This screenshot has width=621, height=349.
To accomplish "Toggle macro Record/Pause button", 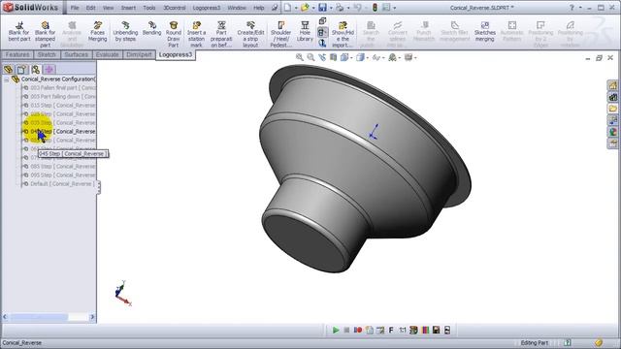I will click(358, 330).
